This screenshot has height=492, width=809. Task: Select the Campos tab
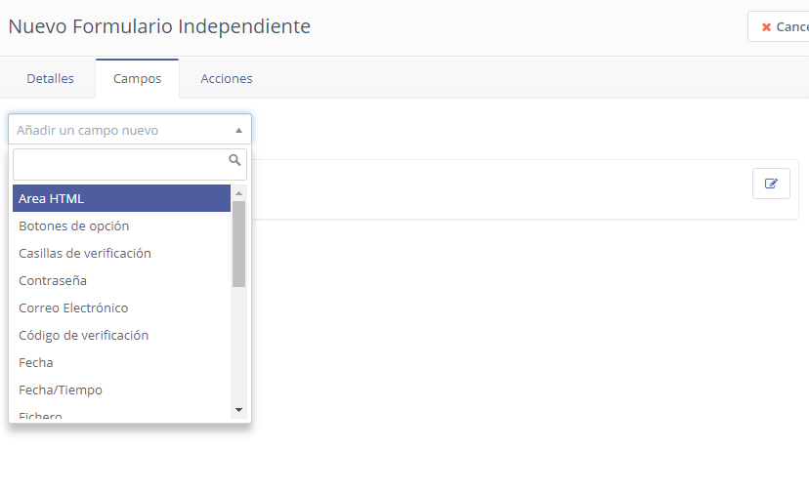coord(138,79)
